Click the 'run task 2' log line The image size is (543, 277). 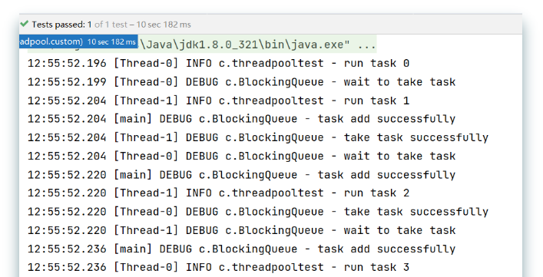pyautogui.click(x=219, y=193)
